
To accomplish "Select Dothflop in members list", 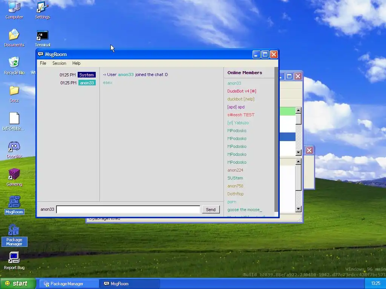I will pos(235,194).
